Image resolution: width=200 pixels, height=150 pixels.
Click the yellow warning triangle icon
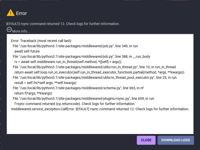click(x=10, y=13)
